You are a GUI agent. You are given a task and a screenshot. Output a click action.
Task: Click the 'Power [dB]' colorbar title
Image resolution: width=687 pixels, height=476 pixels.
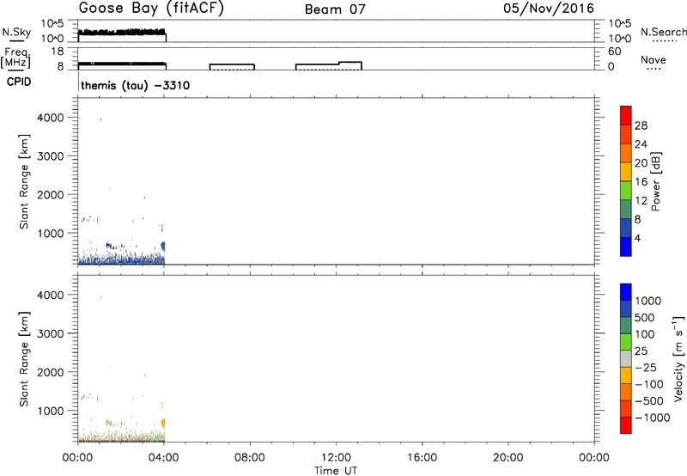pyautogui.click(x=655, y=181)
